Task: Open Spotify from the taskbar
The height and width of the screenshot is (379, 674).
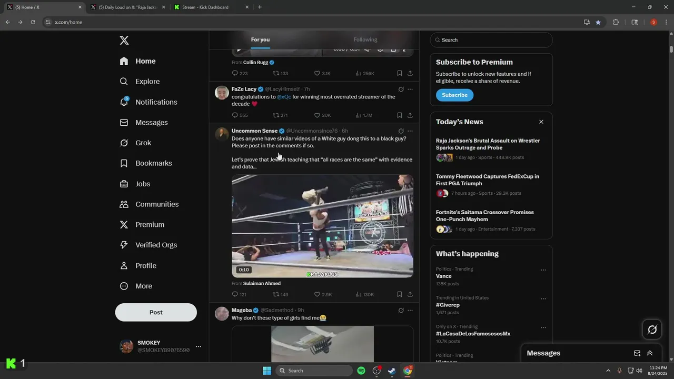Action: 361,371
